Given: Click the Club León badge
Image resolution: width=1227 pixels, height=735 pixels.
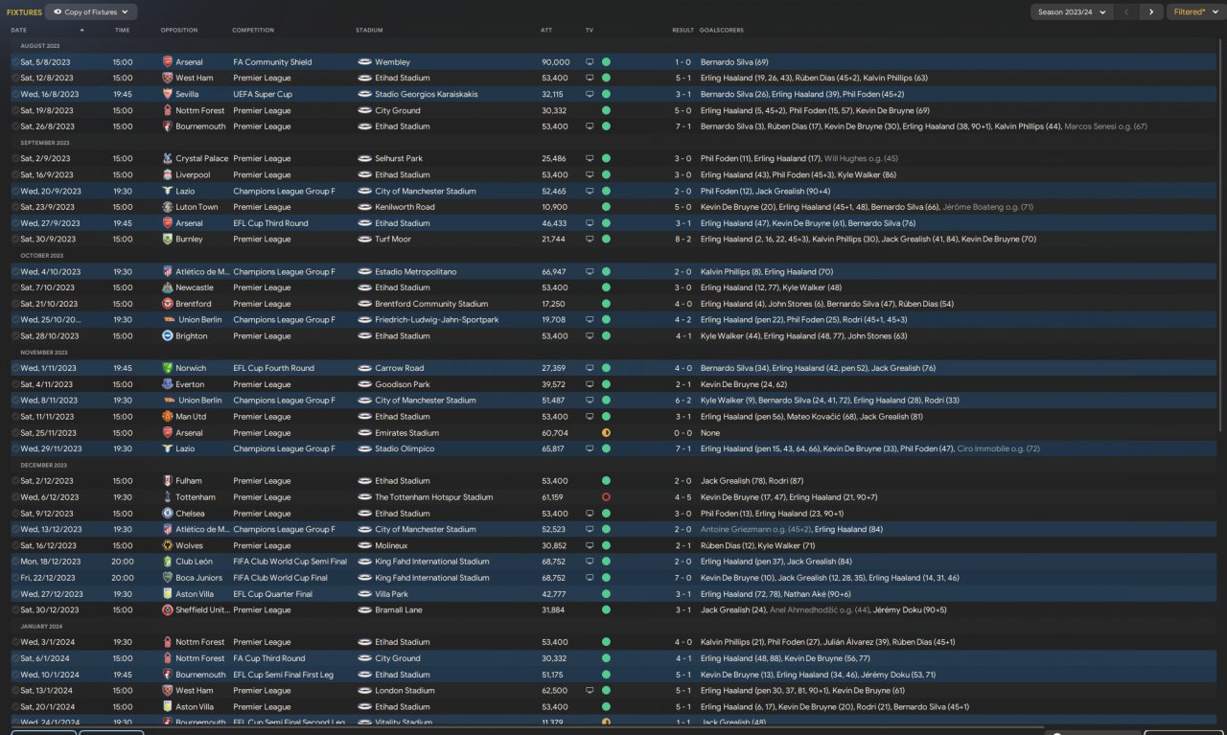Looking at the screenshot, I should pyautogui.click(x=169, y=562).
